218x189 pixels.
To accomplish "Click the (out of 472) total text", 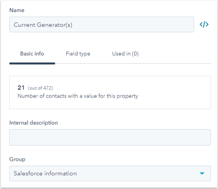I will point(40,88).
